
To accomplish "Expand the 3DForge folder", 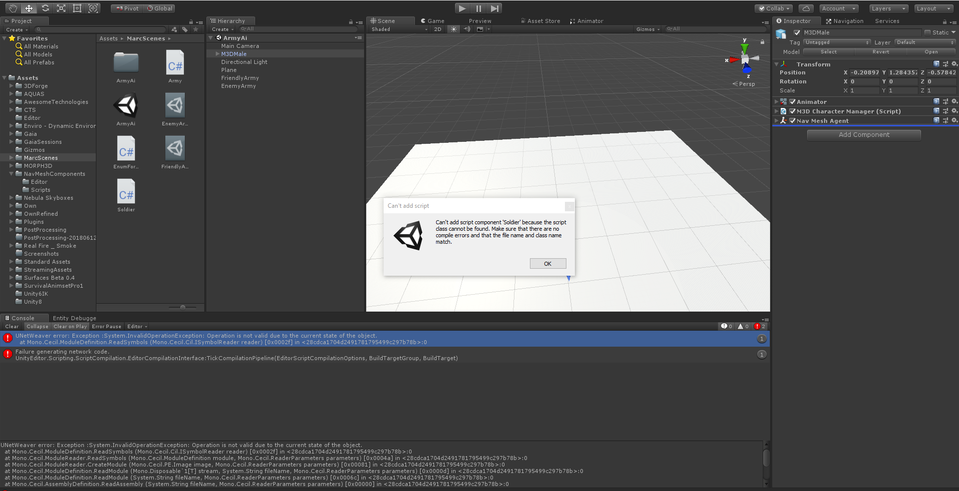I will coord(11,86).
